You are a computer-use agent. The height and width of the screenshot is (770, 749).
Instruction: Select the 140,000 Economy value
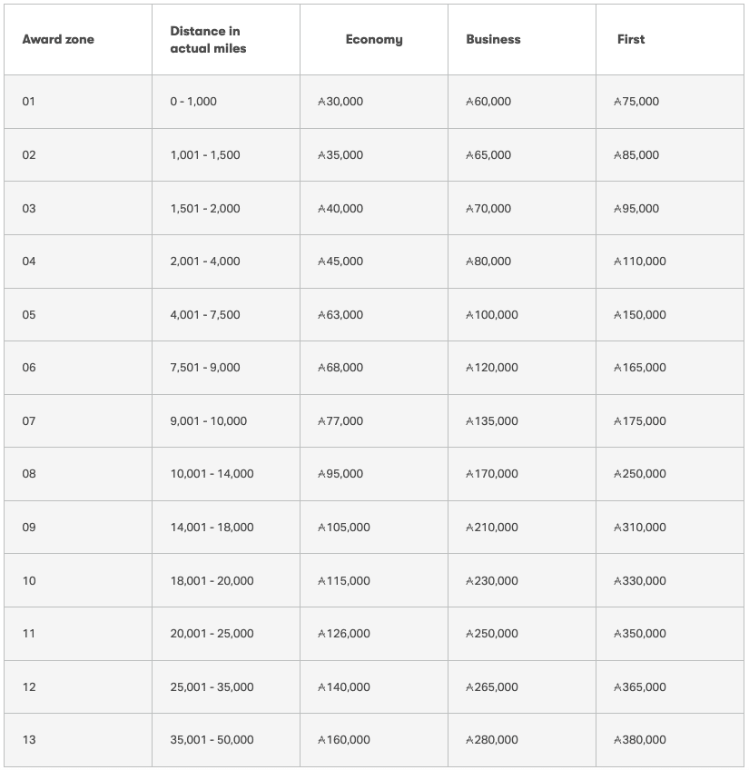(344, 687)
